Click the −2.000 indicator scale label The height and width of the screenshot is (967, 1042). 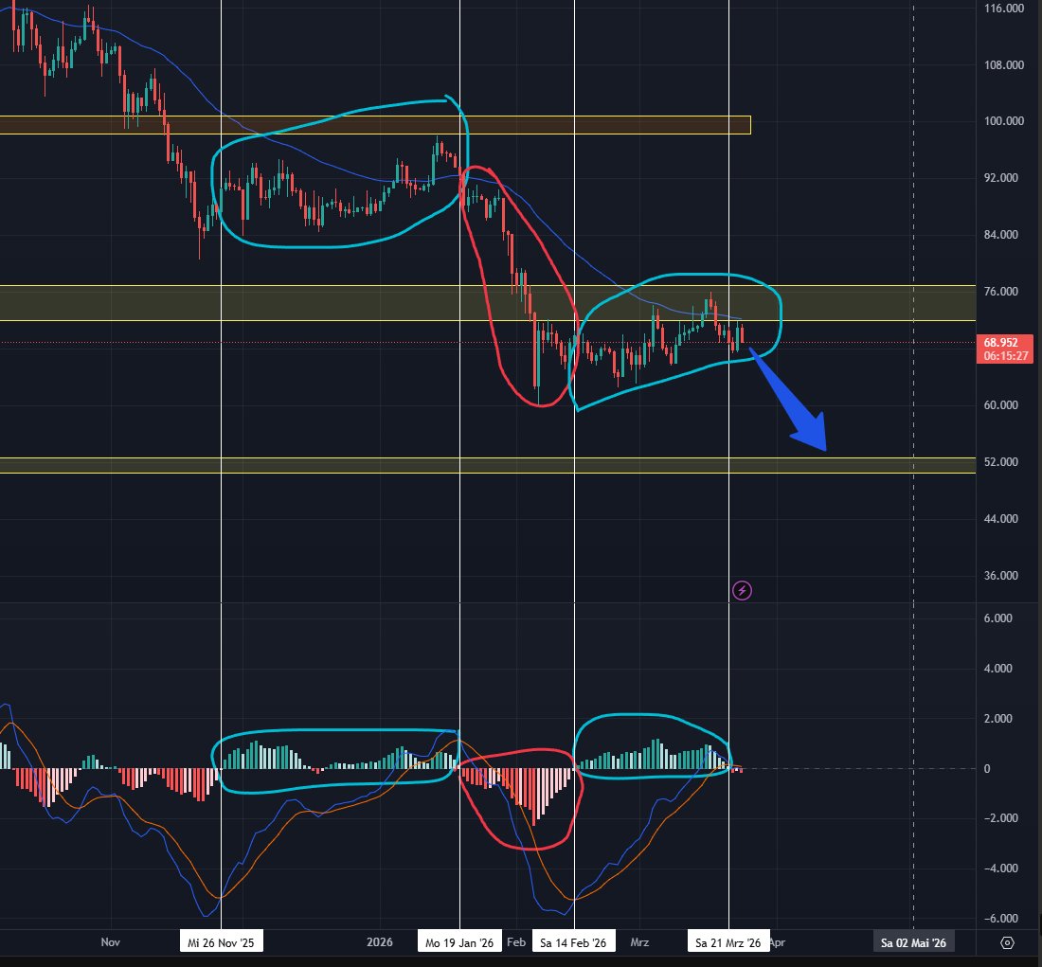click(x=1001, y=818)
